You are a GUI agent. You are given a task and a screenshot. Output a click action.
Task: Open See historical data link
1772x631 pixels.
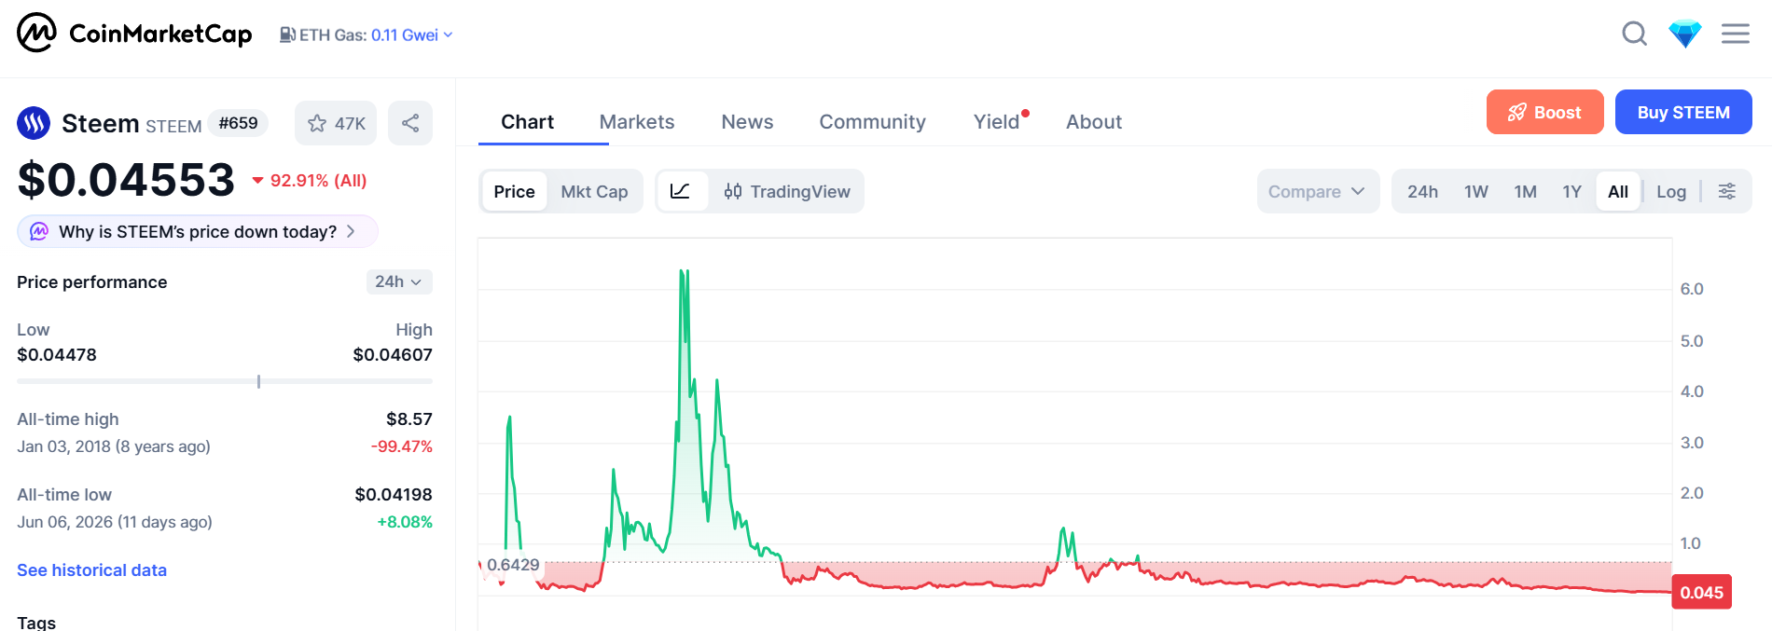point(91,569)
